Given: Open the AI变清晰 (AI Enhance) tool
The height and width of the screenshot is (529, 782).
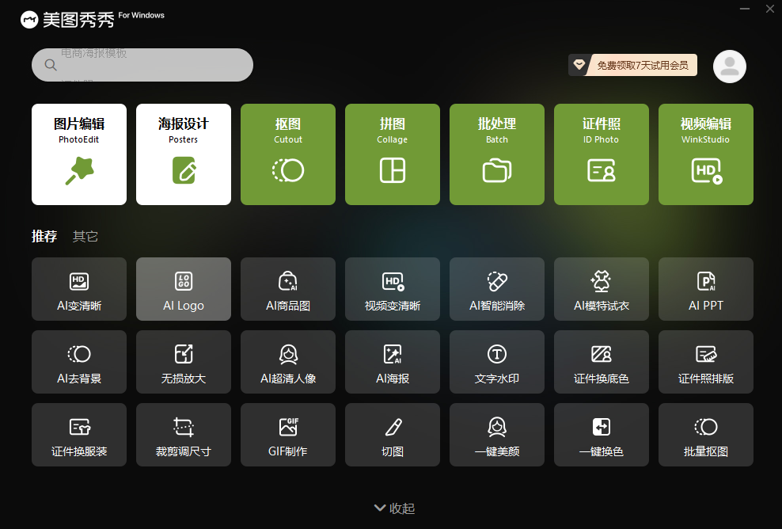Looking at the screenshot, I should coord(79,289).
